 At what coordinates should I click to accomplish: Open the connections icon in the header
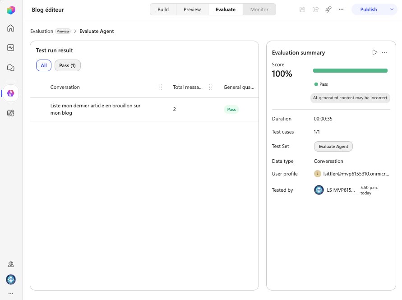[x=328, y=9]
